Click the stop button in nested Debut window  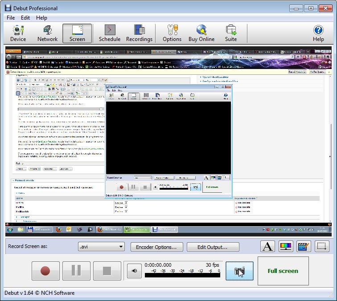145,187
